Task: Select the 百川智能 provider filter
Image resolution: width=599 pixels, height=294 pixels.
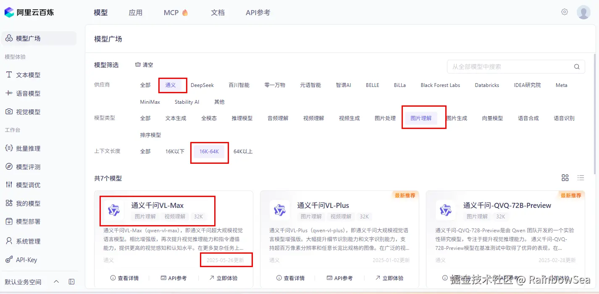Action: (239, 85)
